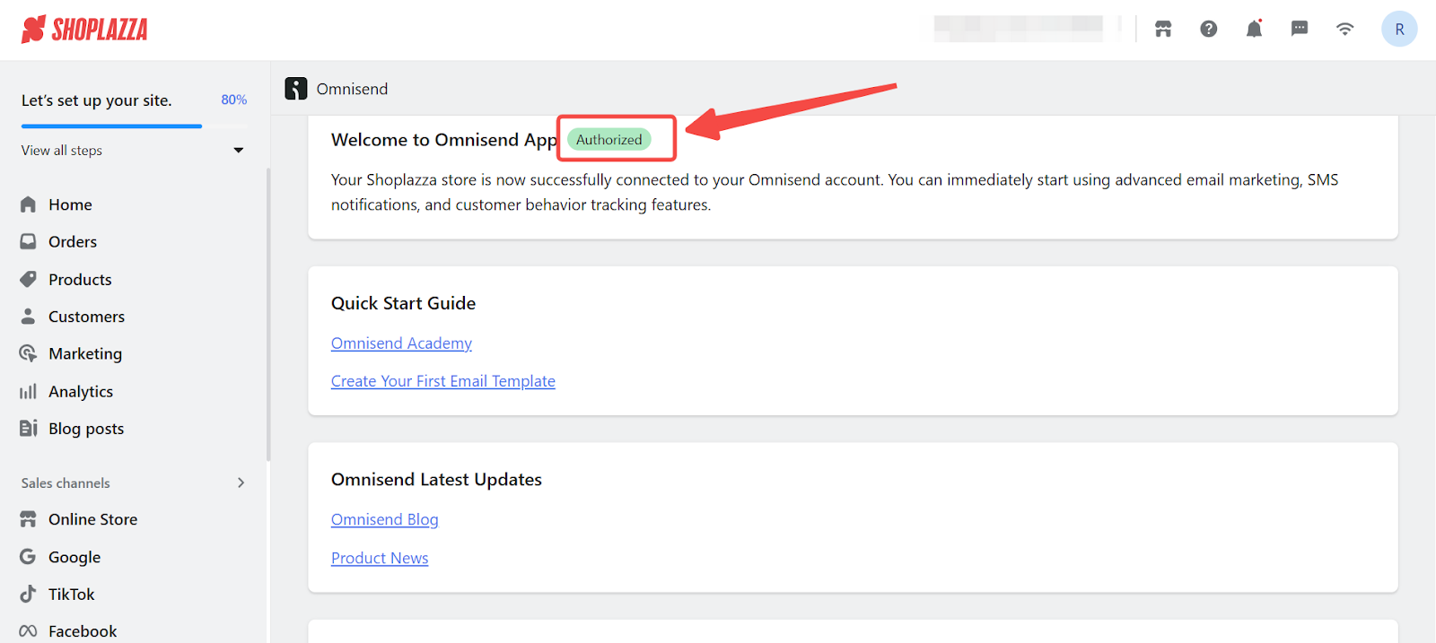Click the Quick Start Guide heading
Screen dimensions: 1436x643
pyautogui.click(x=404, y=303)
